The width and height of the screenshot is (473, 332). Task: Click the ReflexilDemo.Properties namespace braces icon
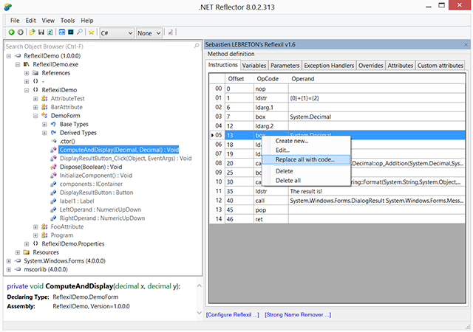point(35,243)
